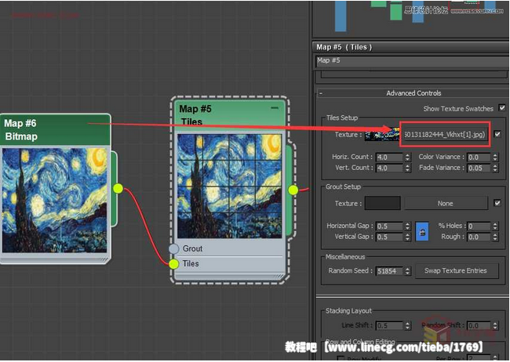
Task: Toggle the Tiles Setup texture enable checkbox
Action: click(x=497, y=134)
